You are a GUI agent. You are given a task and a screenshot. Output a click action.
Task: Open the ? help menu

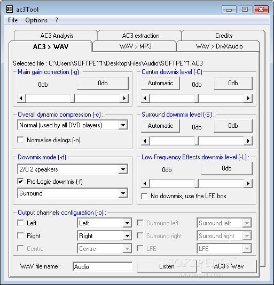[x=57, y=20]
